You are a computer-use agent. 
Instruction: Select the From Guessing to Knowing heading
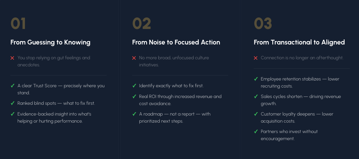pyautogui.click(x=50, y=42)
